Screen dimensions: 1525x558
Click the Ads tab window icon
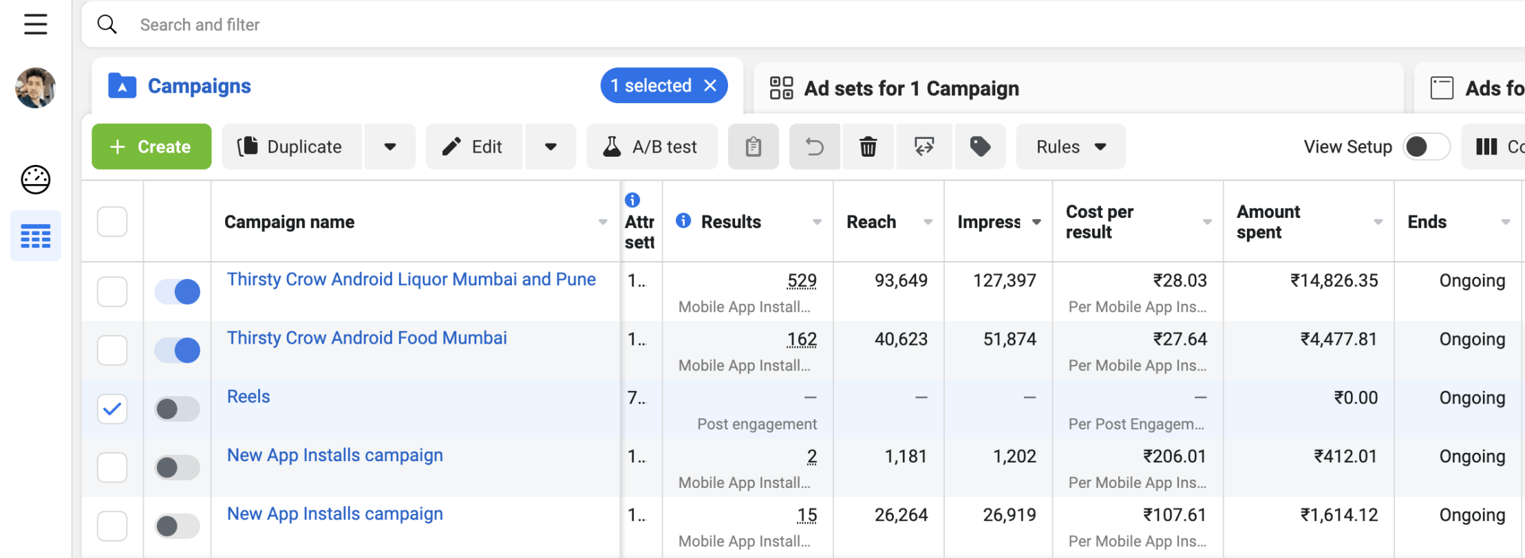coord(1442,88)
